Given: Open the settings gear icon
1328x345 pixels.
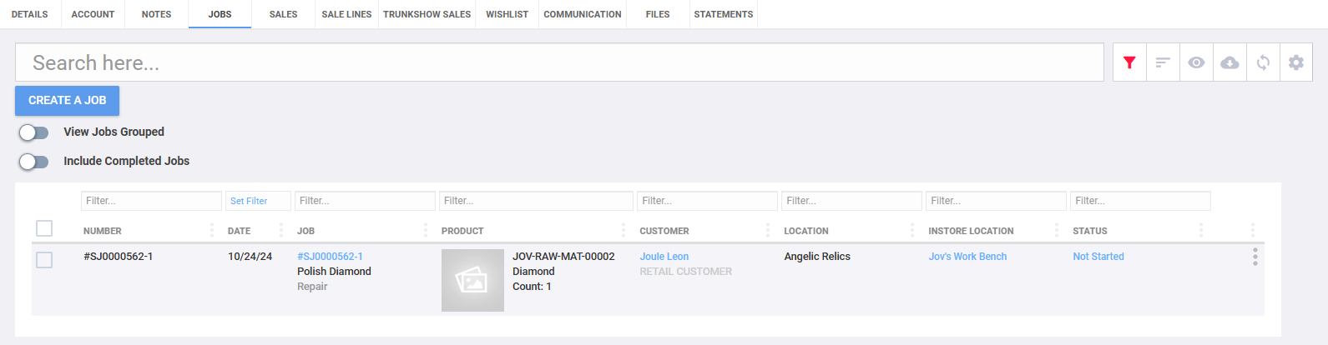Looking at the screenshot, I should 1296,62.
